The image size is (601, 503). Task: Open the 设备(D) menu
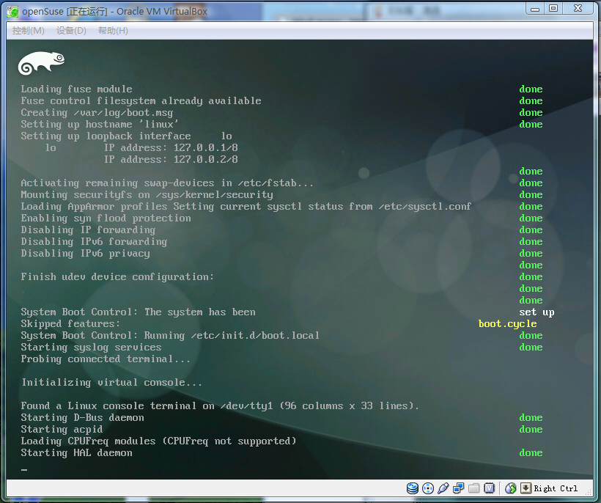tap(71, 31)
